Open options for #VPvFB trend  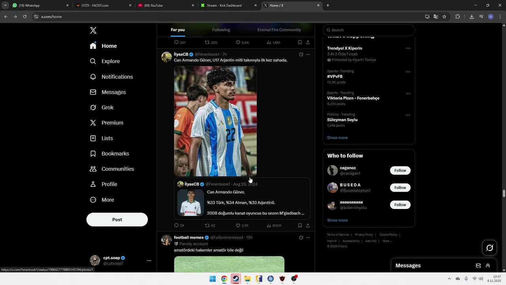click(x=408, y=72)
